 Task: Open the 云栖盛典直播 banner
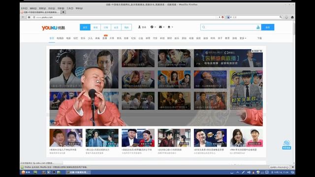(x=228, y=58)
